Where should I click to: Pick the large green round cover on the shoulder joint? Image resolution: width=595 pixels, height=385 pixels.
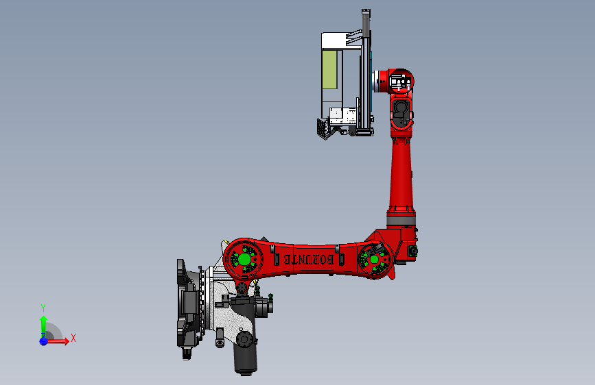tap(244, 260)
